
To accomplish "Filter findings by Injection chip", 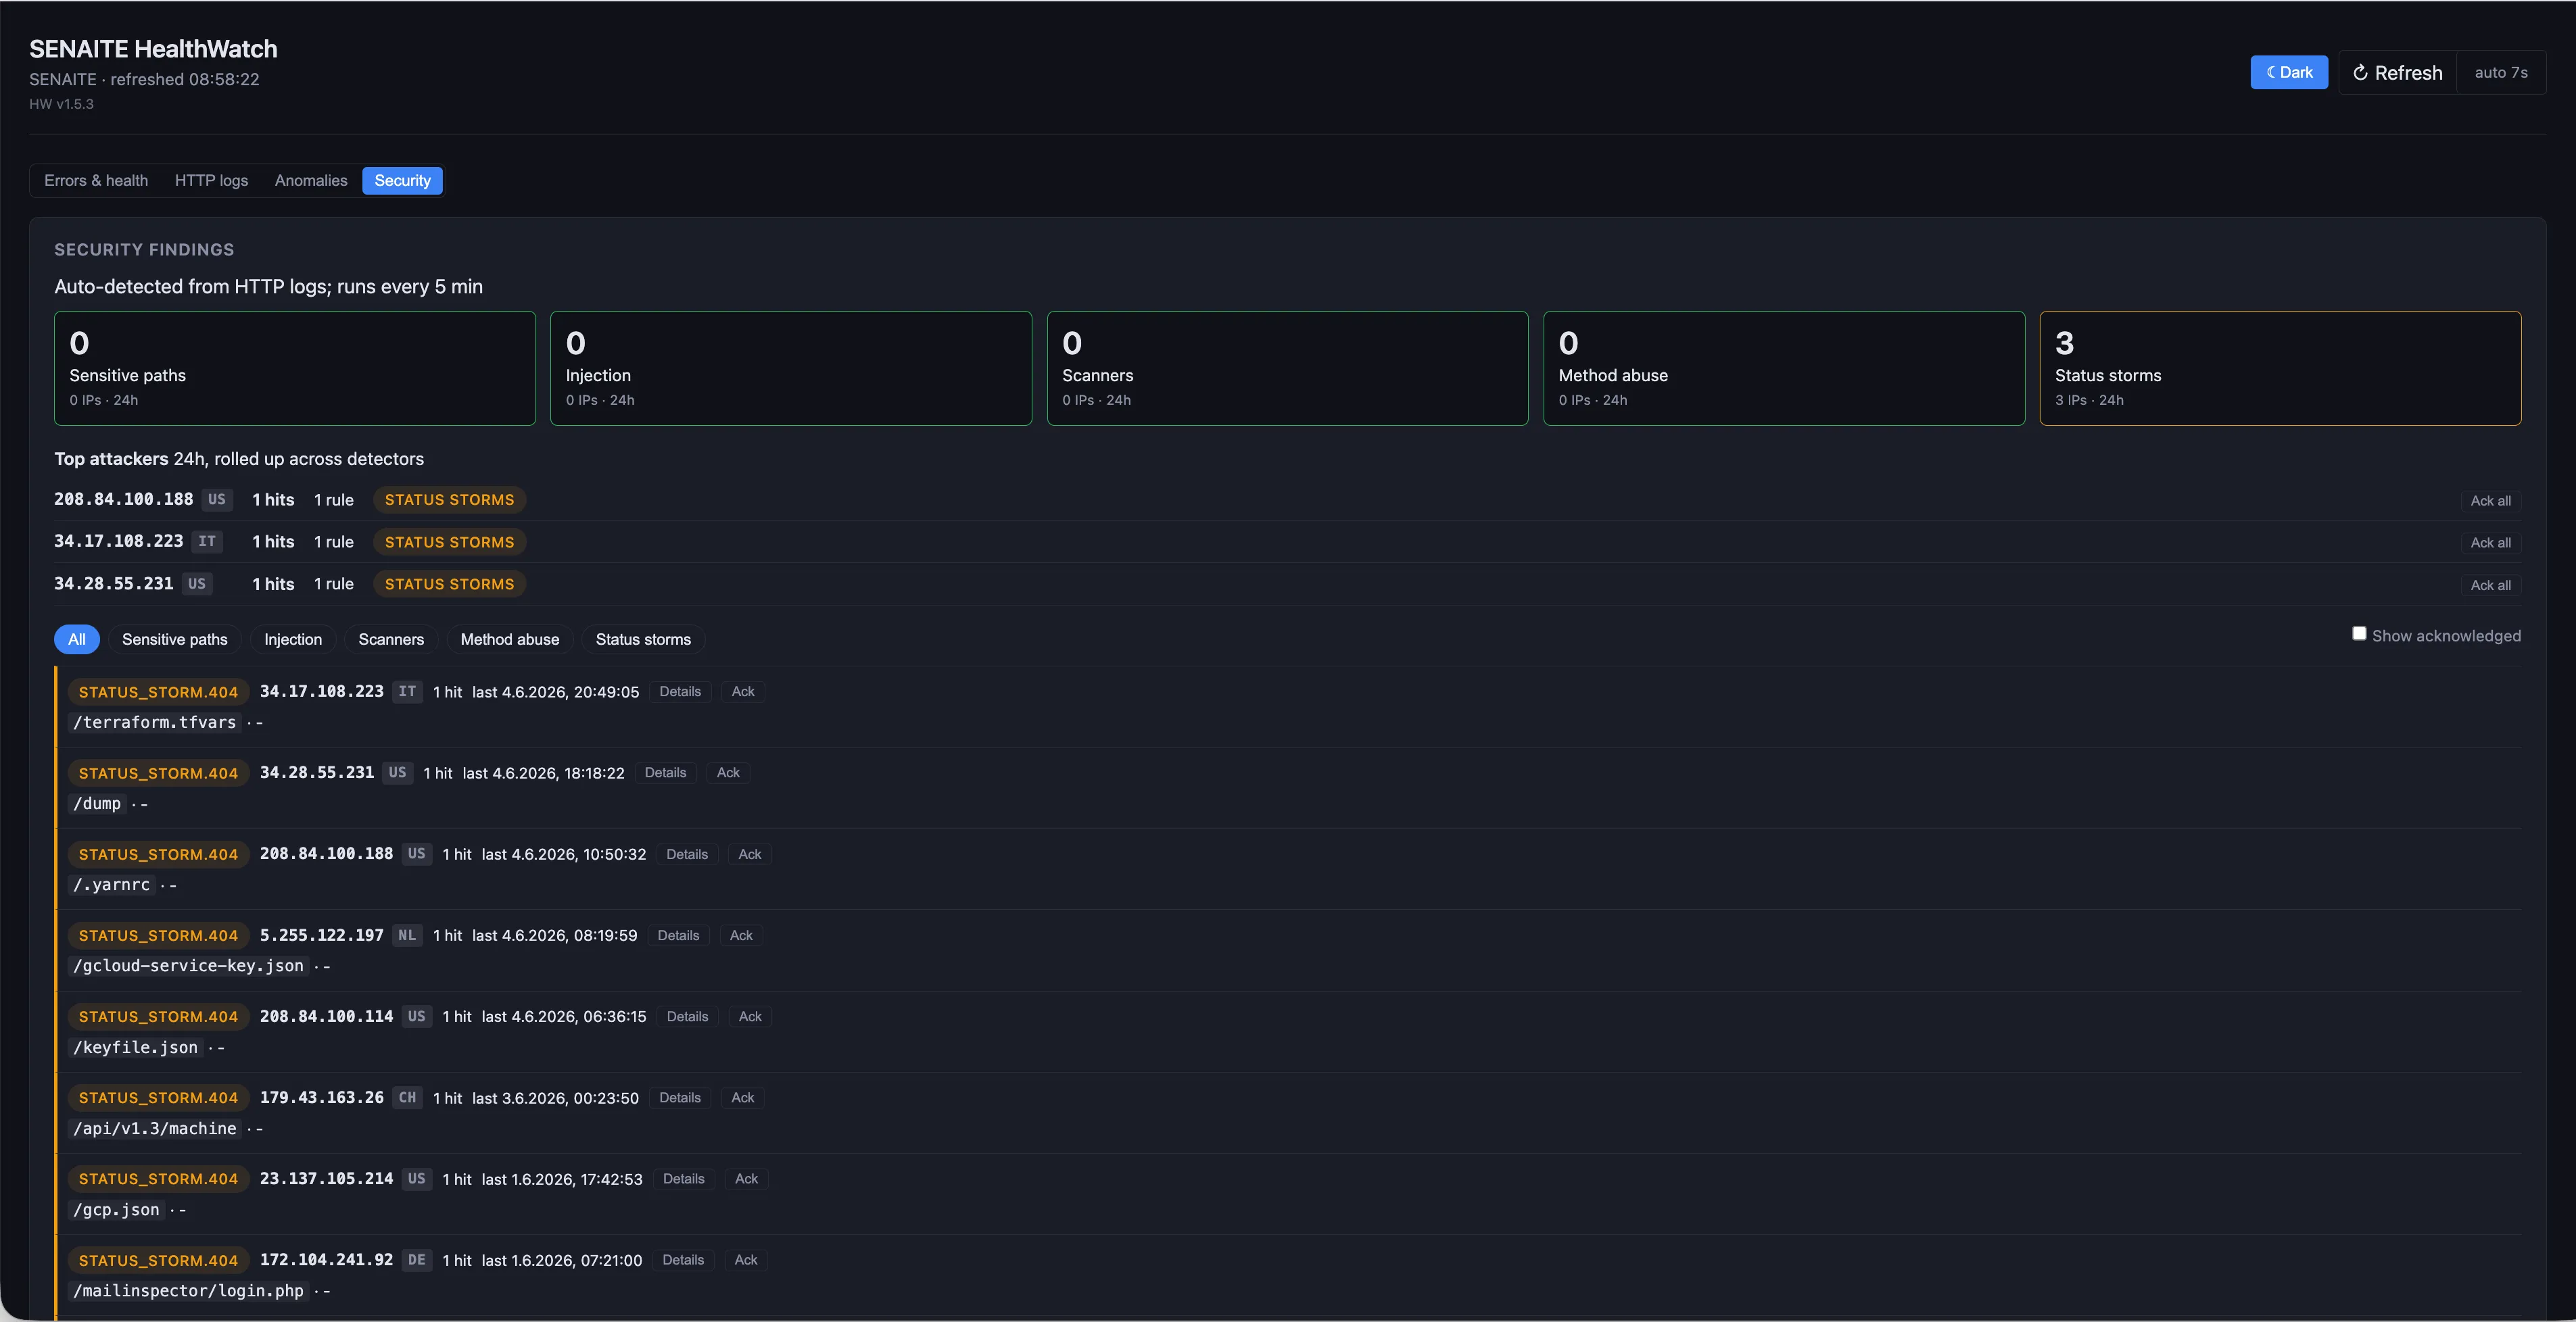I will click(293, 639).
